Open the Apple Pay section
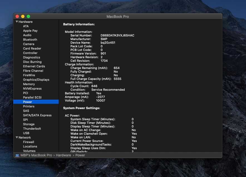The image size is (246, 177). 30,31
